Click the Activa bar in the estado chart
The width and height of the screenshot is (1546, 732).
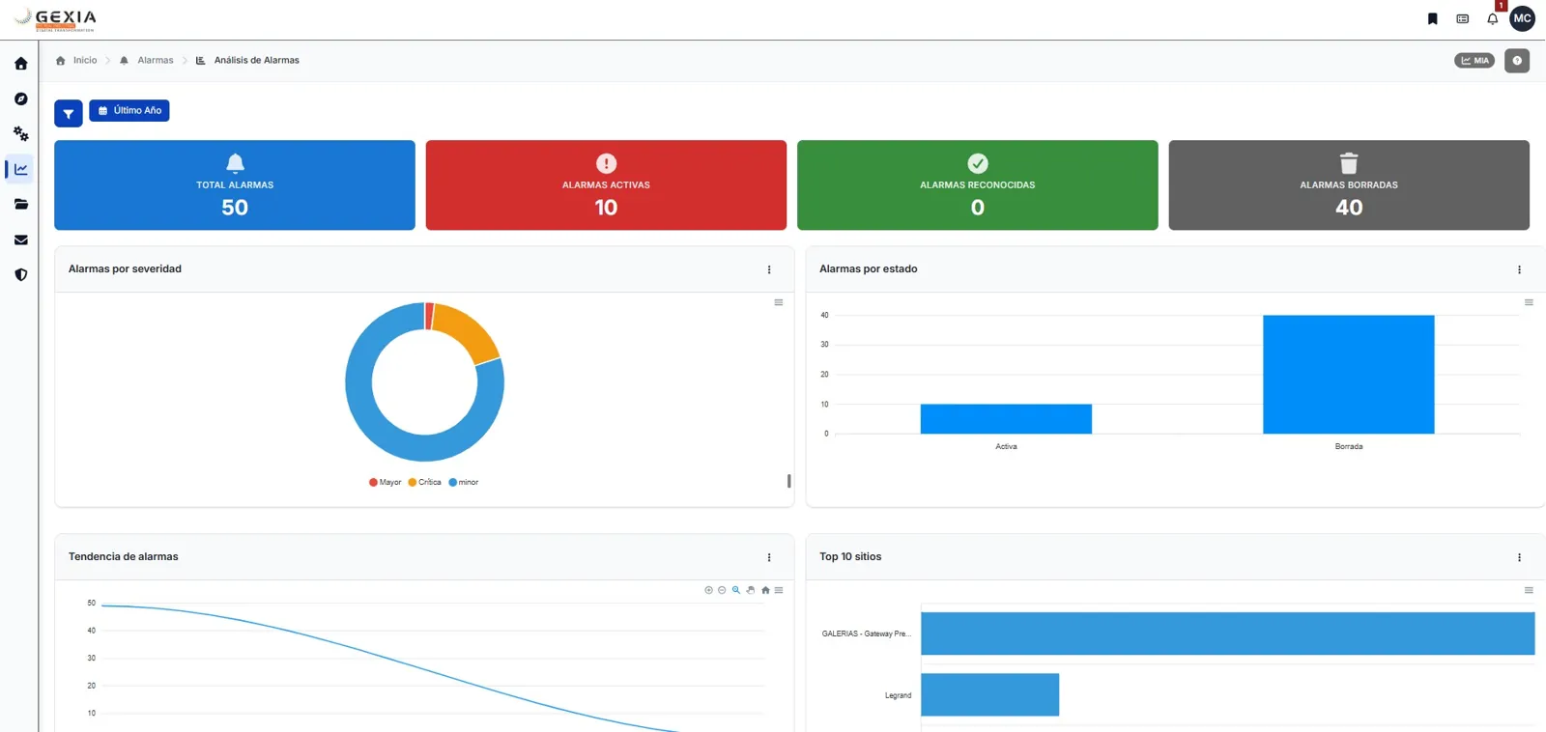pyautogui.click(x=1006, y=419)
